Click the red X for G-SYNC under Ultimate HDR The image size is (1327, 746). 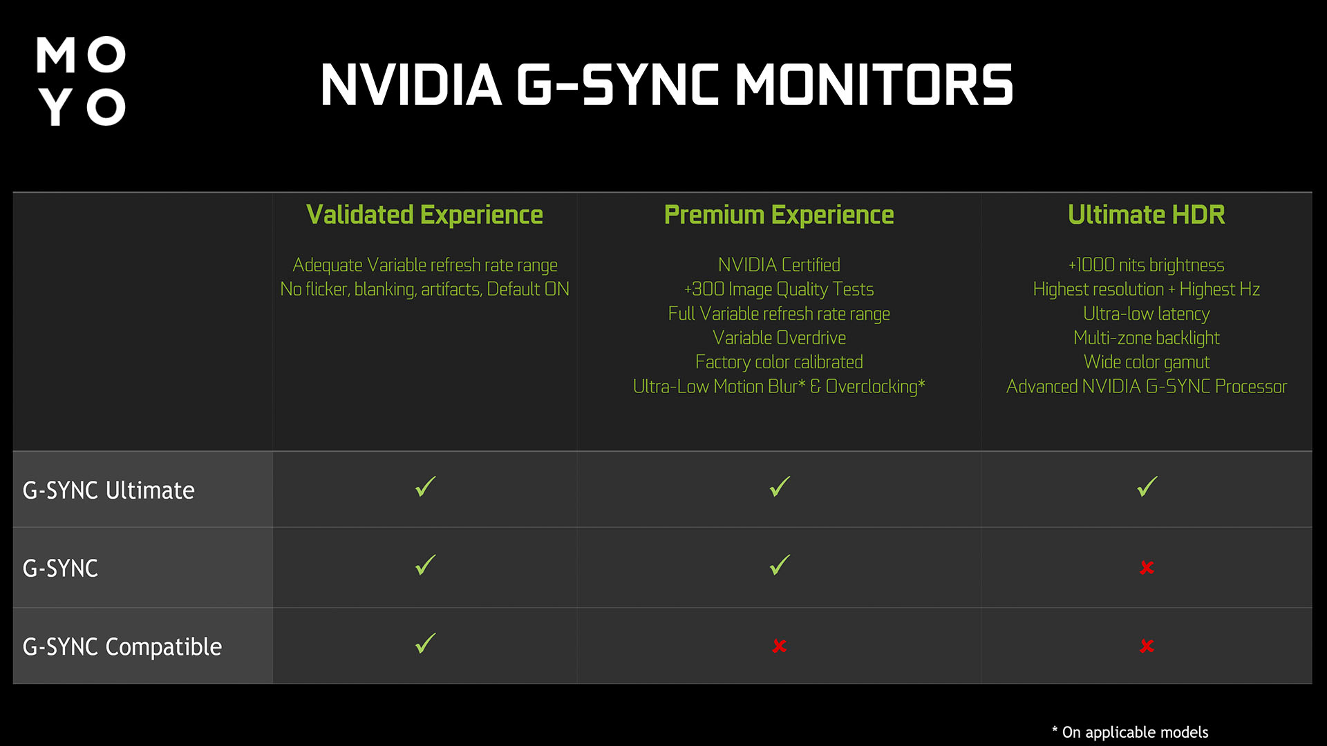tap(1147, 568)
